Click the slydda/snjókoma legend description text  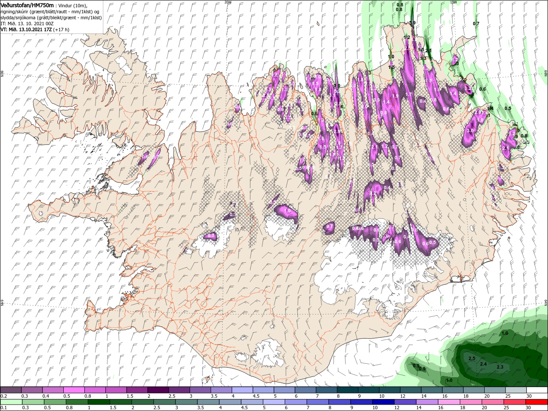51,18
